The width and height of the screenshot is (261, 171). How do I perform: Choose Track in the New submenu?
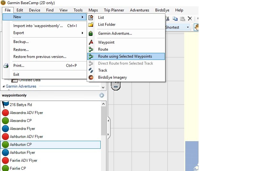126,70
